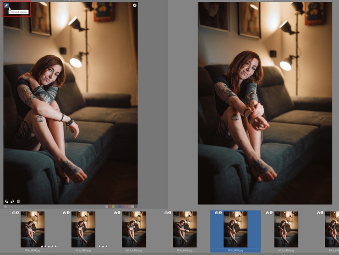Apply the orange color label
Viewport: 339px width, 255px height.
tap(129, 206)
